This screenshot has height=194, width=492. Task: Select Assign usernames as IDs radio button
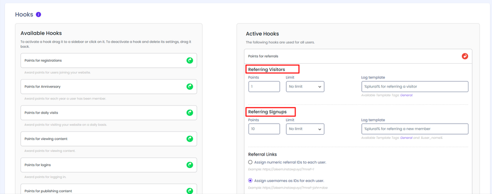click(250, 181)
